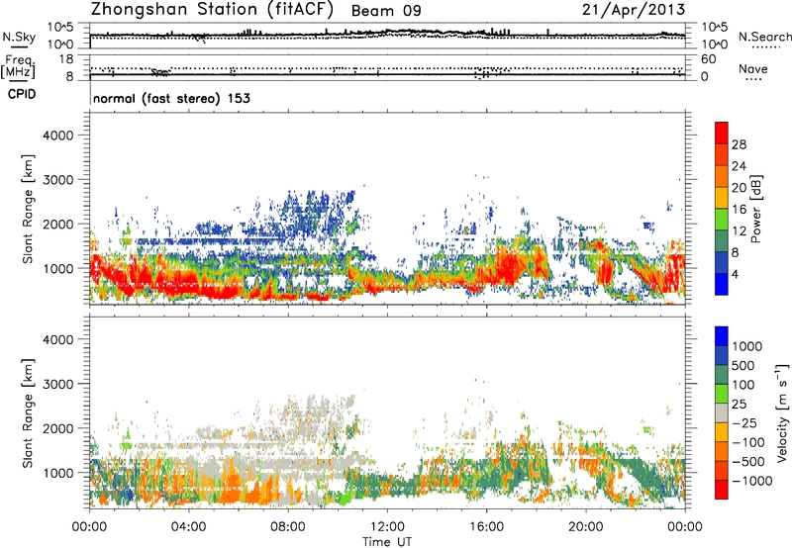Click the '28' tick on Power colorbar

(x=739, y=144)
